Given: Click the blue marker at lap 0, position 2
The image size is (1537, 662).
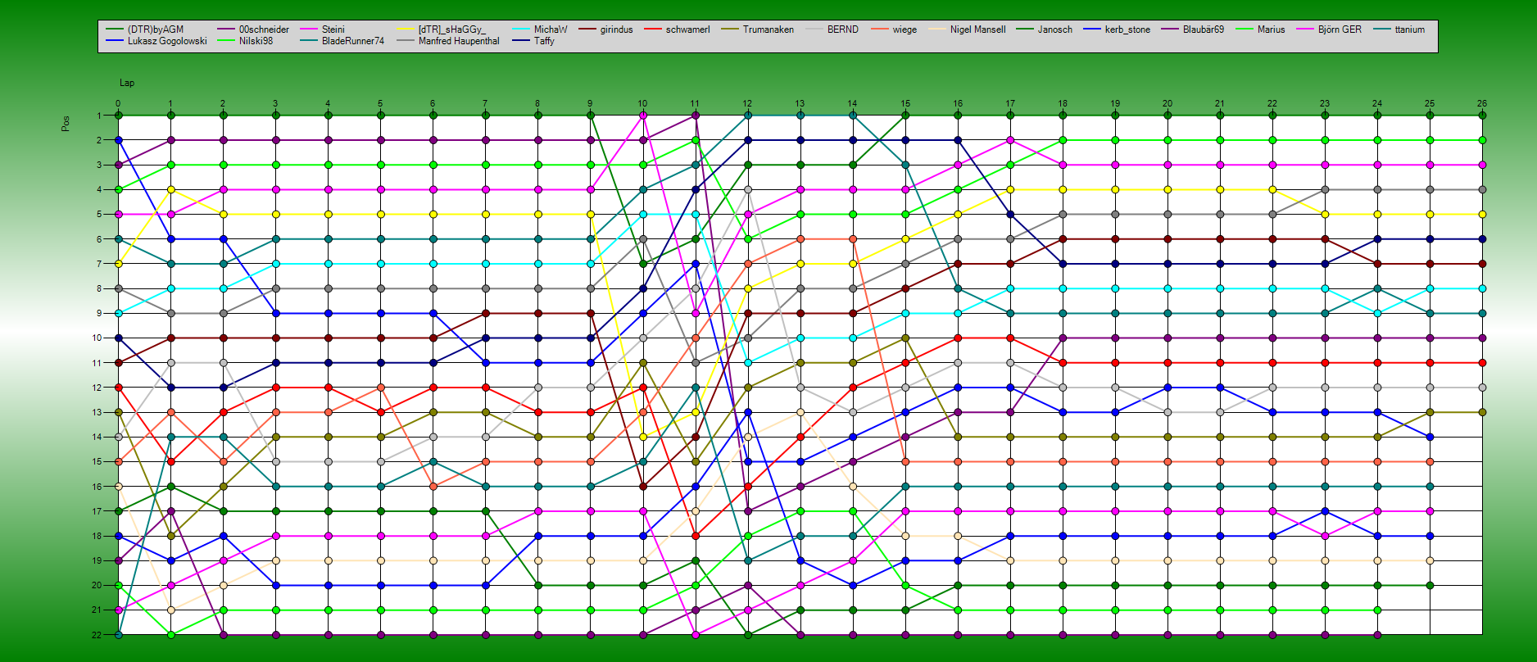Looking at the screenshot, I should point(119,140).
